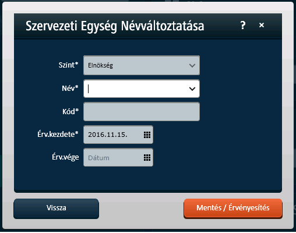Click Mentés / Érvényesítés to save
The image size is (296, 233).
tap(233, 208)
